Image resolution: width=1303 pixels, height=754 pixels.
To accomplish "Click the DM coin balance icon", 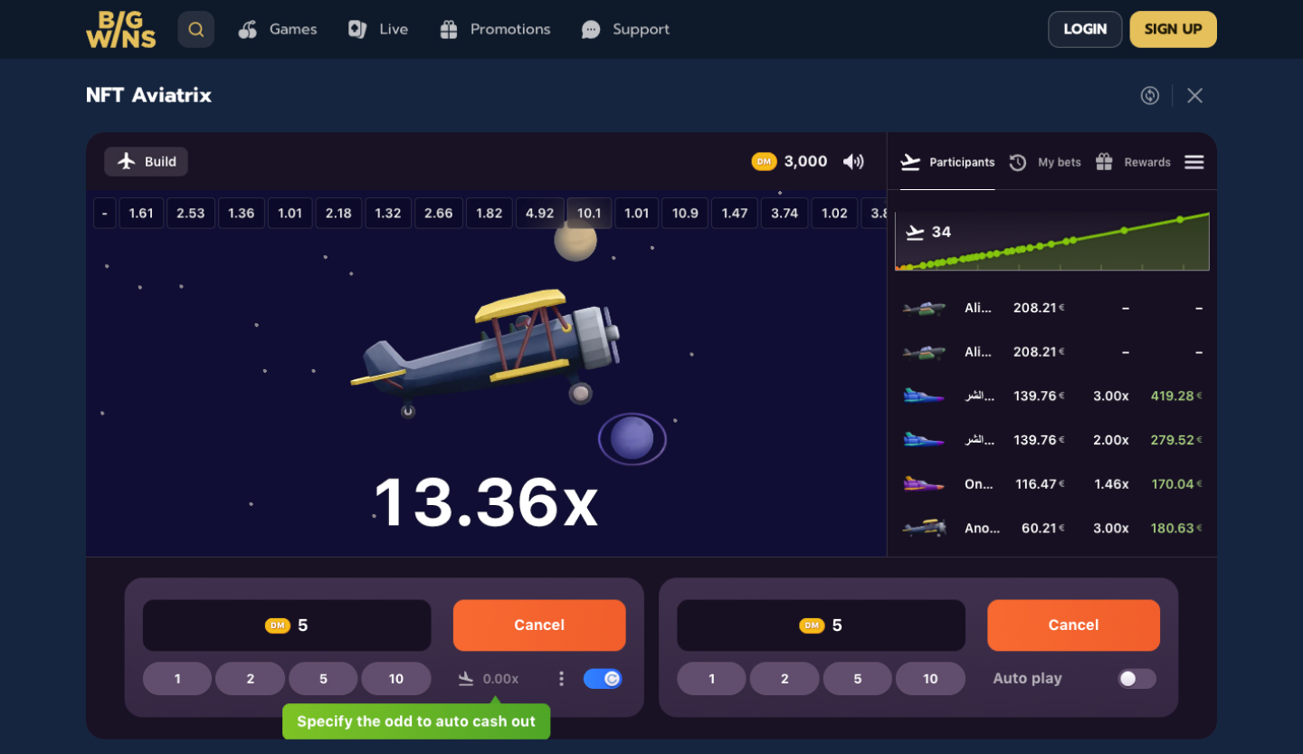I will (764, 161).
